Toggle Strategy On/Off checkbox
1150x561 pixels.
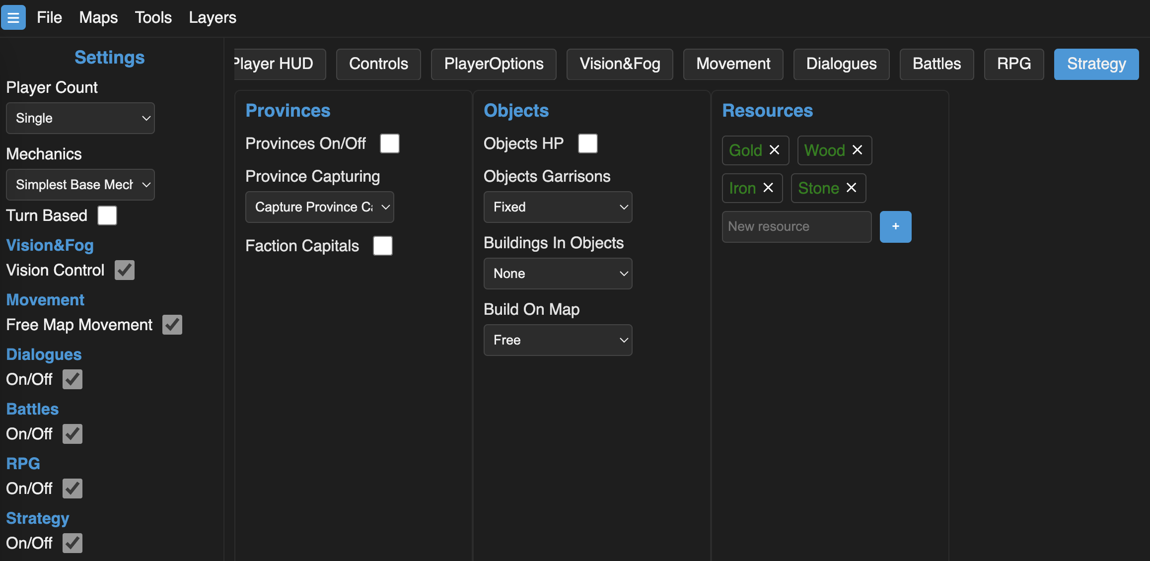(x=72, y=543)
